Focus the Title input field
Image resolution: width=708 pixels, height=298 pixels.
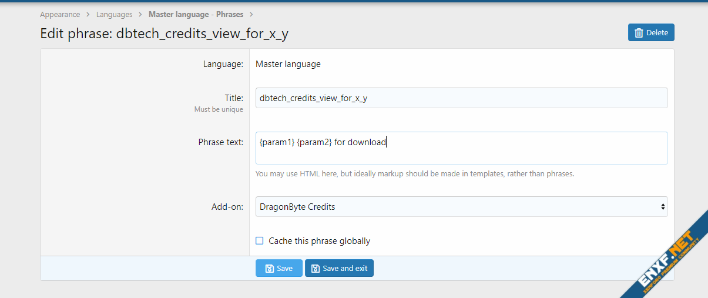pyautogui.click(x=461, y=98)
